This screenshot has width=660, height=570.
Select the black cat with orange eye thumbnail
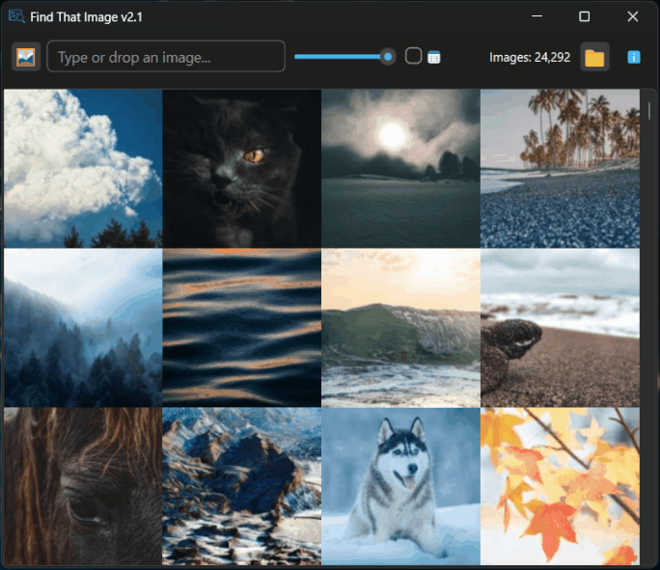coord(241,168)
